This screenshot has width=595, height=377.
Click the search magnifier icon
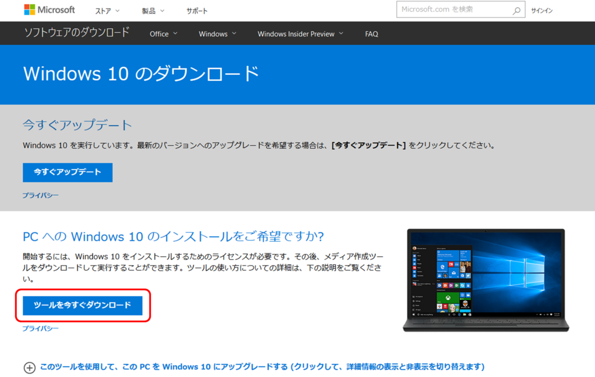click(x=517, y=10)
